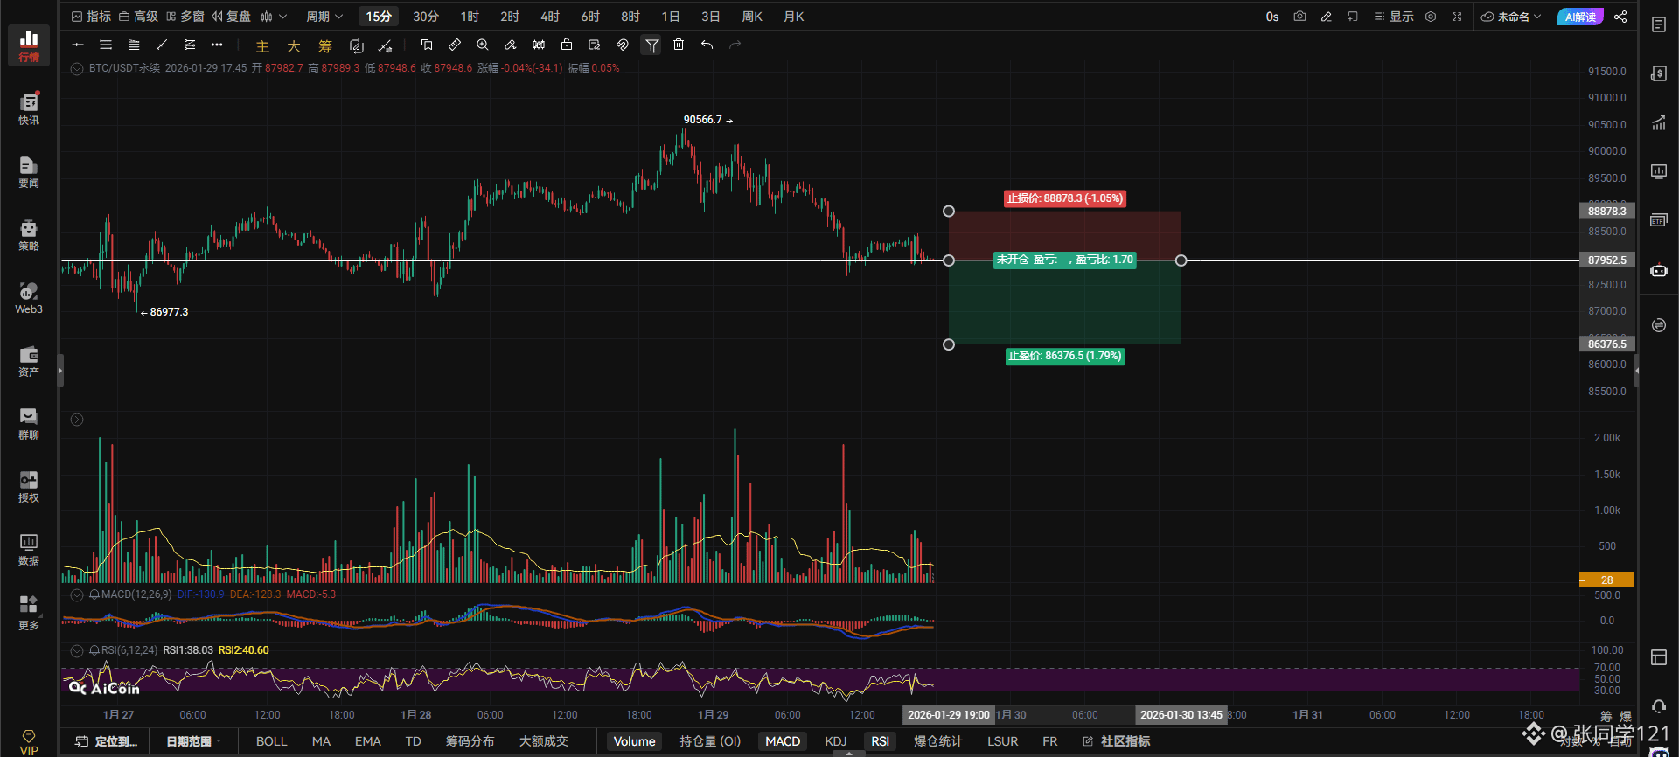Toggle the BOLL indicator
The height and width of the screenshot is (757, 1679).
pyautogui.click(x=271, y=741)
